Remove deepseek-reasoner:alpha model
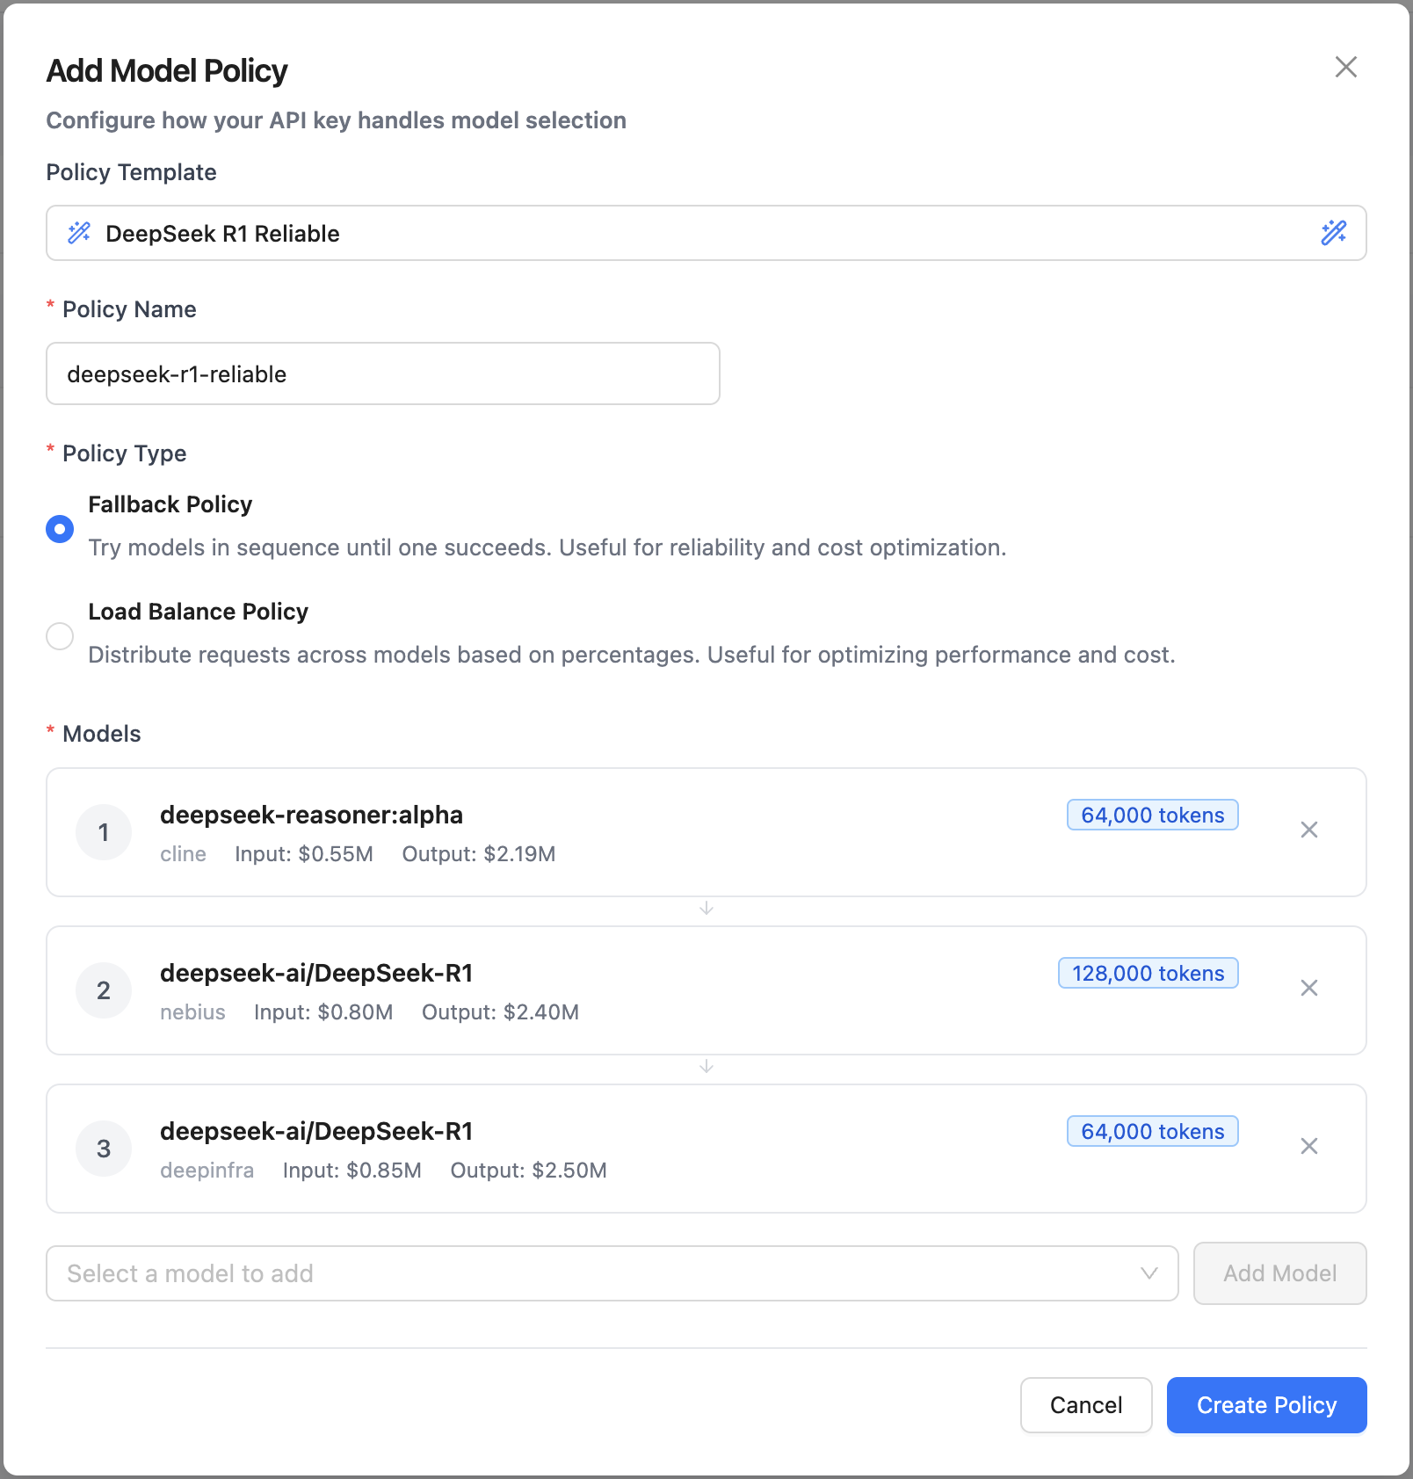Image resolution: width=1413 pixels, height=1479 pixels. pos(1308,830)
